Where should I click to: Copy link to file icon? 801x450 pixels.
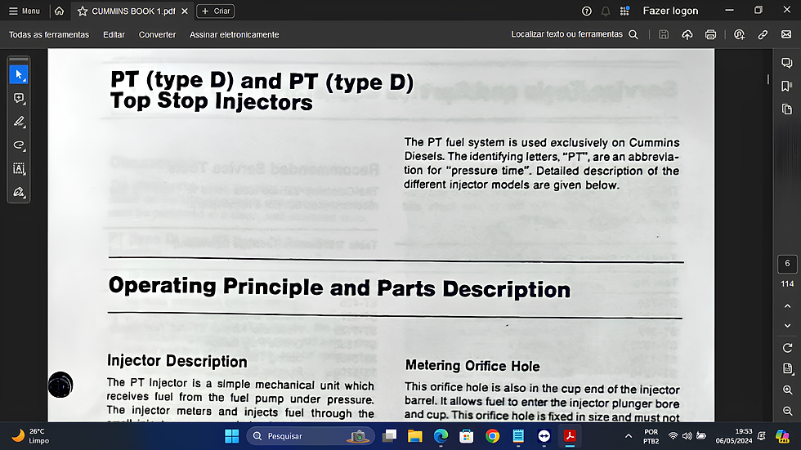pyautogui.click(x=763, y=34)
